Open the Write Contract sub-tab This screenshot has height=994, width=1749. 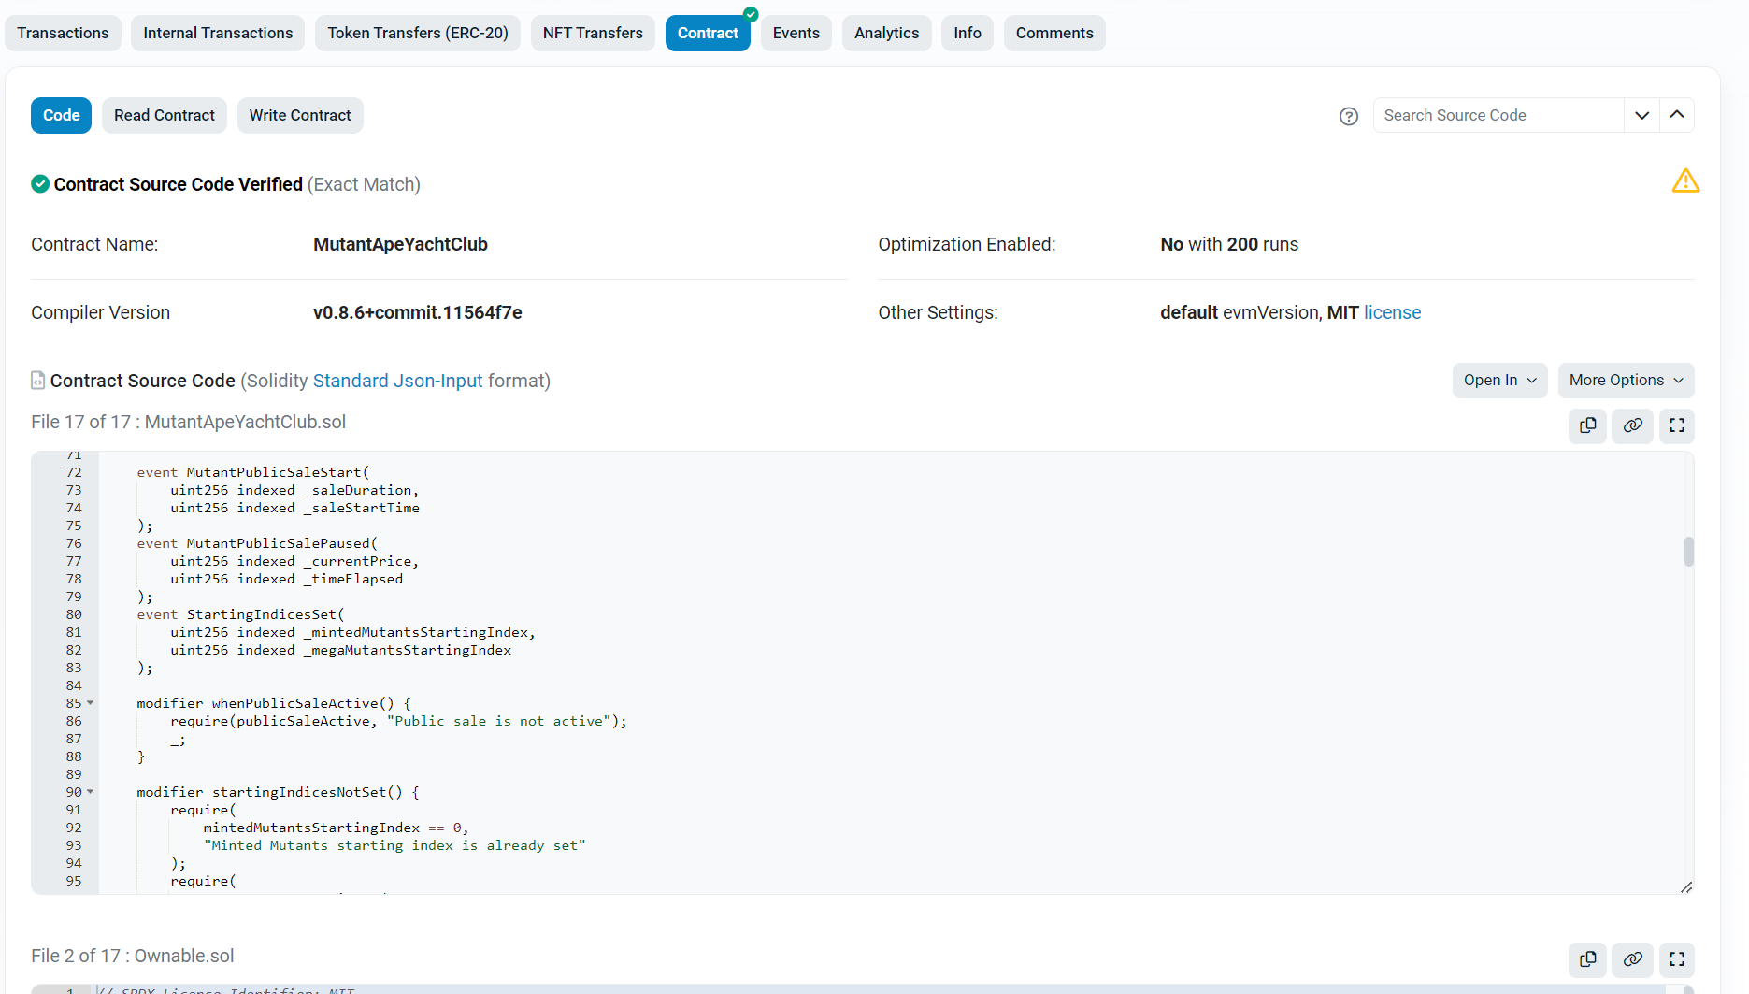click(x=300, y=116)
